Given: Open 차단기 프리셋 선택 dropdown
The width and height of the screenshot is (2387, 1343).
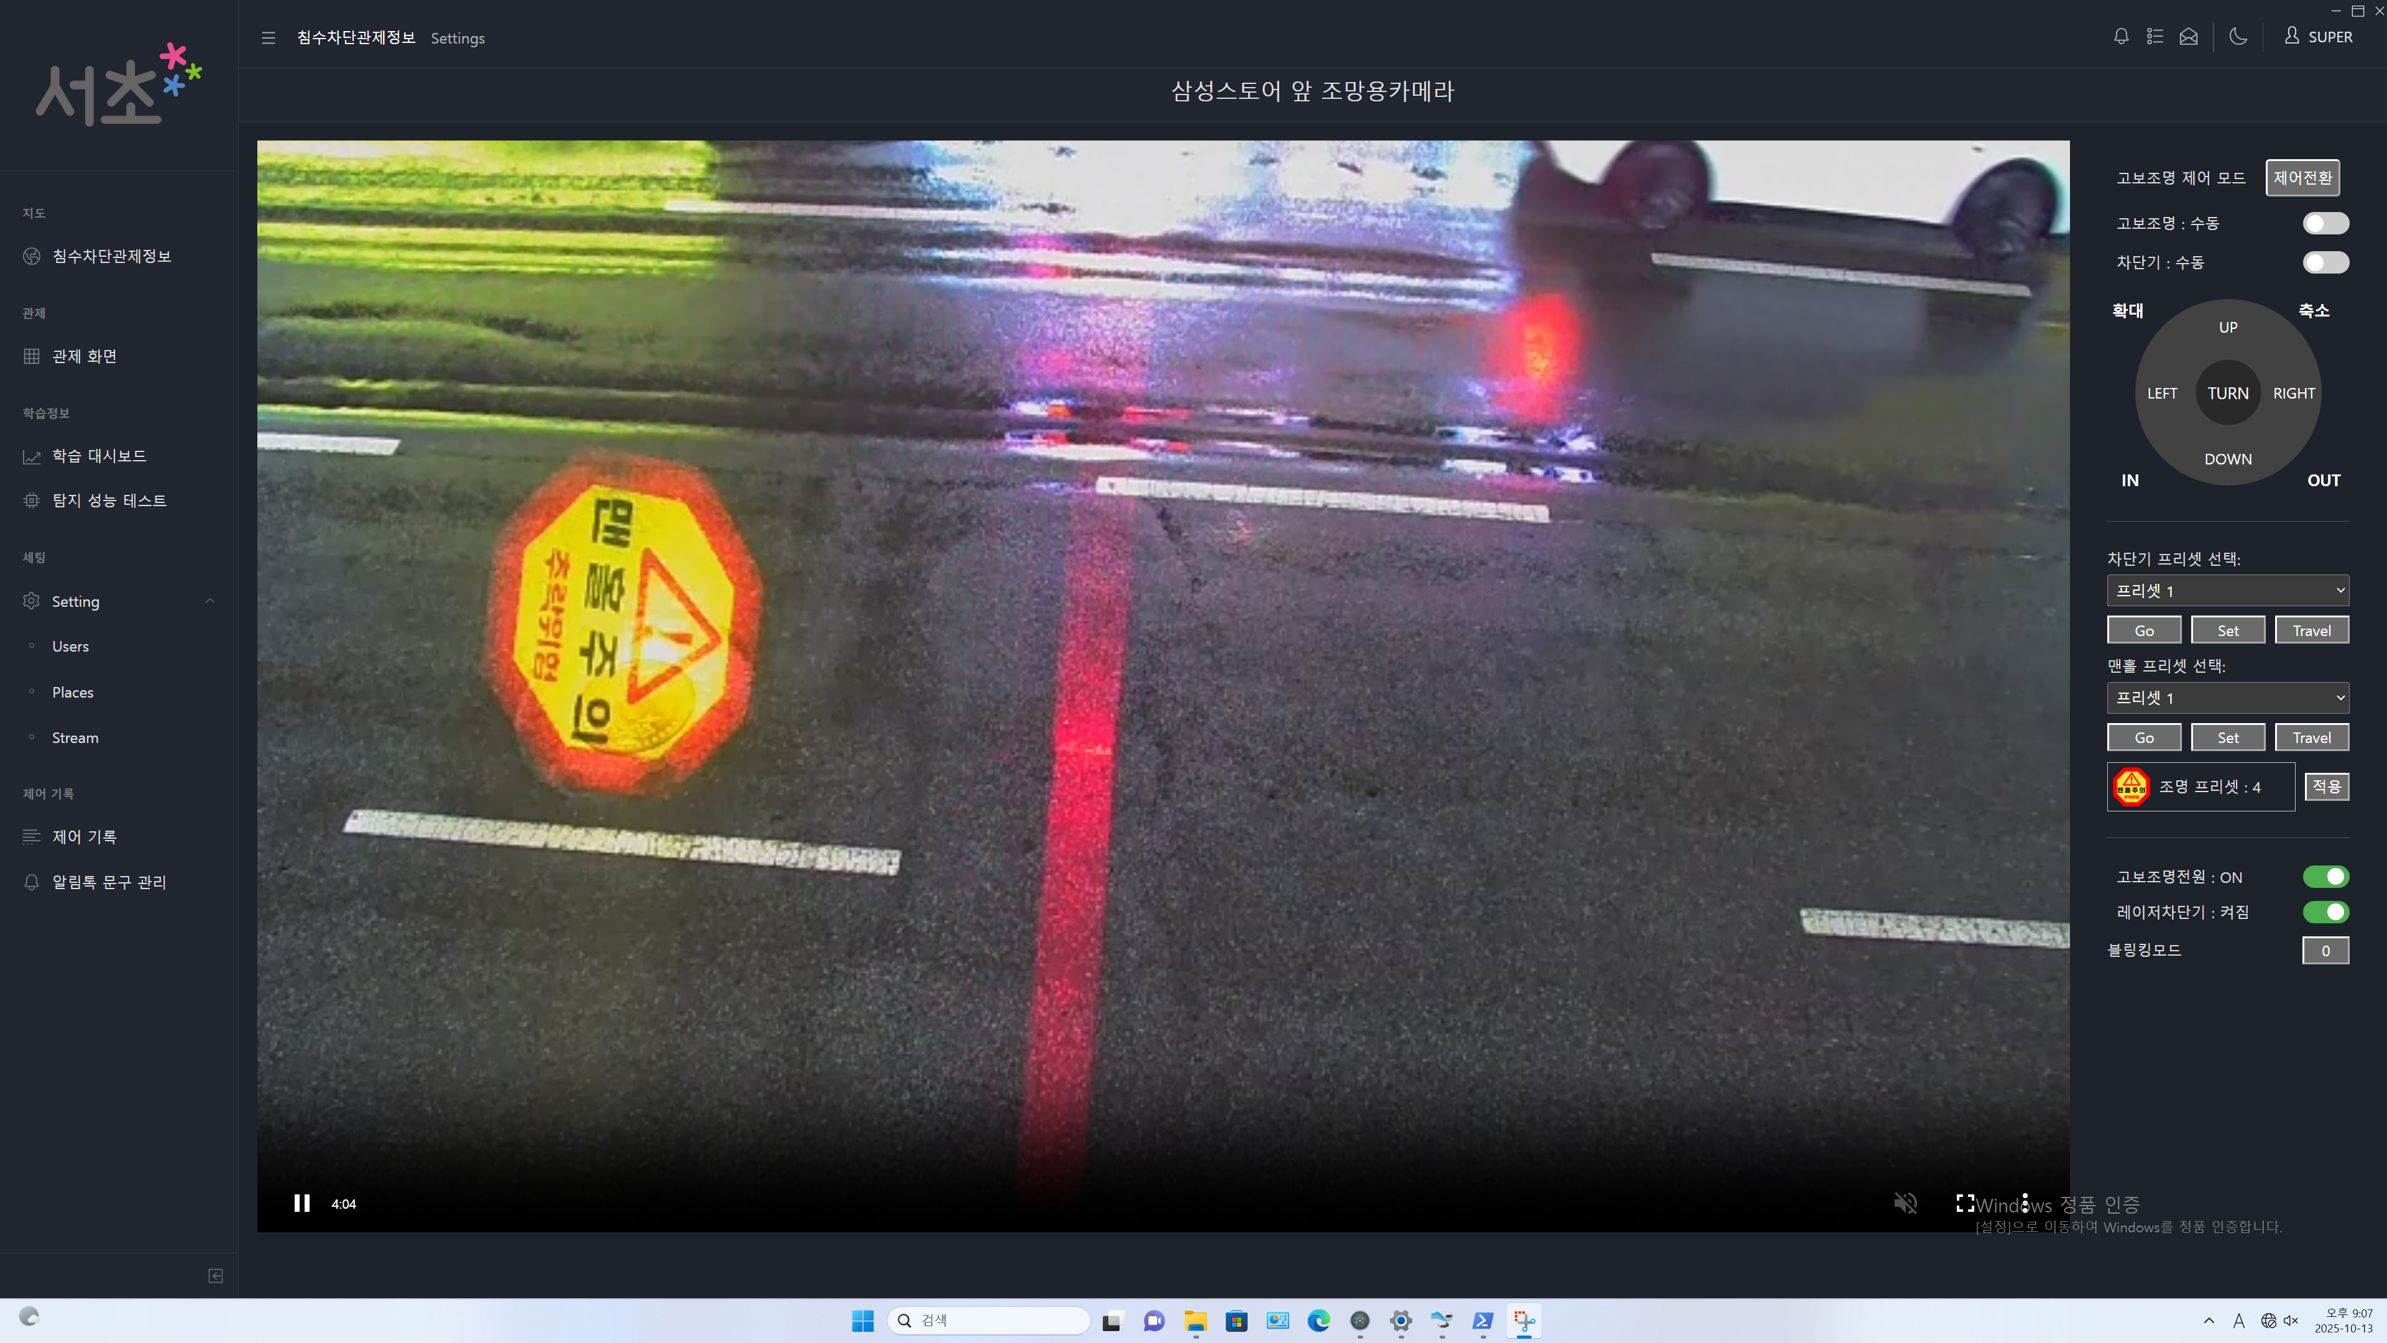Looking at the screenshot, I should (2227, 591).
